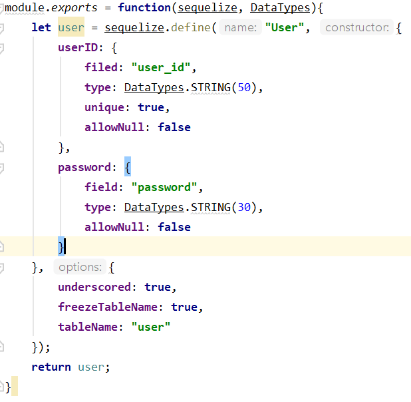
Task: Click the highlighted 'user' variable declaration
Action: point(71,27)
